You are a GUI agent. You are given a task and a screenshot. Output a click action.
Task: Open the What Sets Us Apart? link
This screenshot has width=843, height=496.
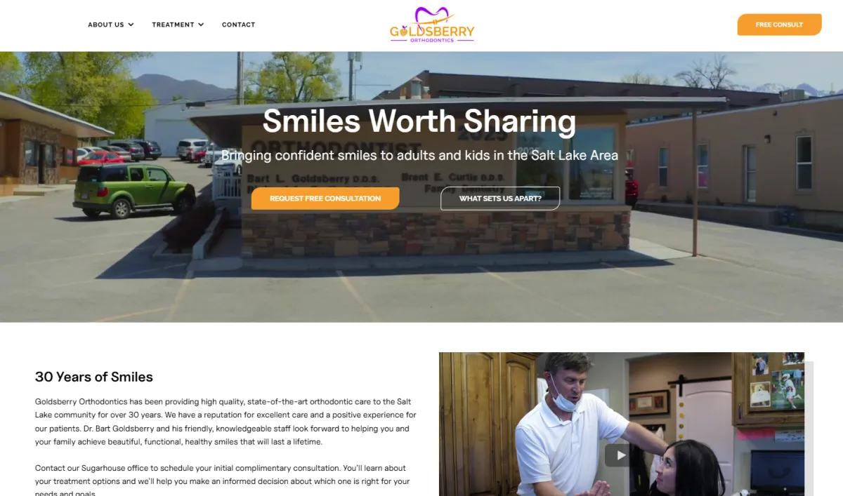[500, 199]
